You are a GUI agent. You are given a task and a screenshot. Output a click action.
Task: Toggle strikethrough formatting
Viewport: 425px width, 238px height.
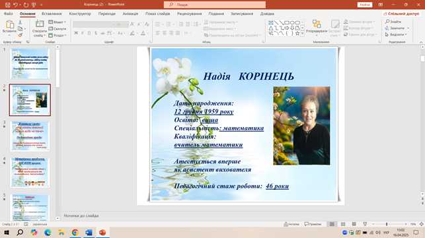[x=102, y=33]
